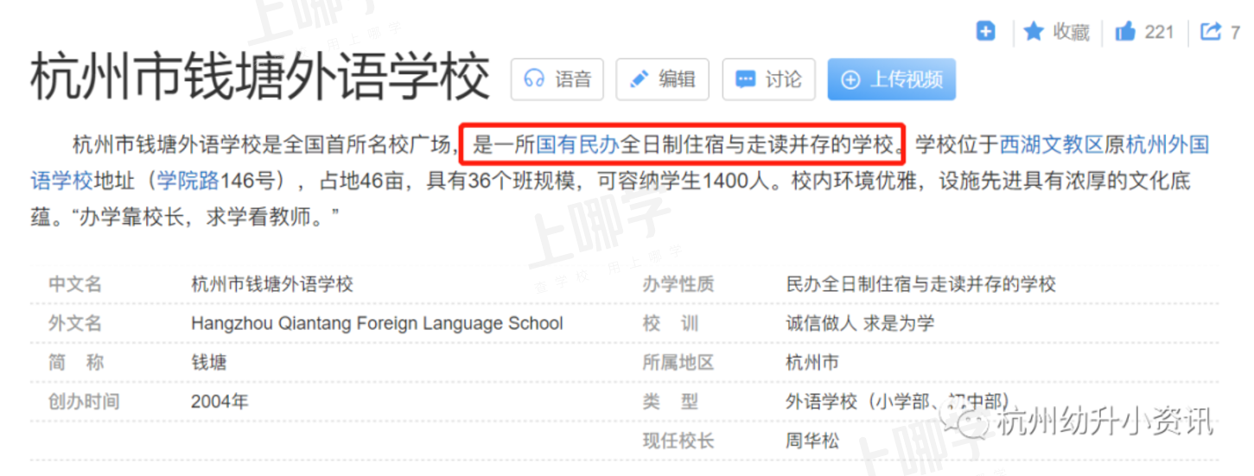Click the 现任校长 value 周华松

click(812, 441)
